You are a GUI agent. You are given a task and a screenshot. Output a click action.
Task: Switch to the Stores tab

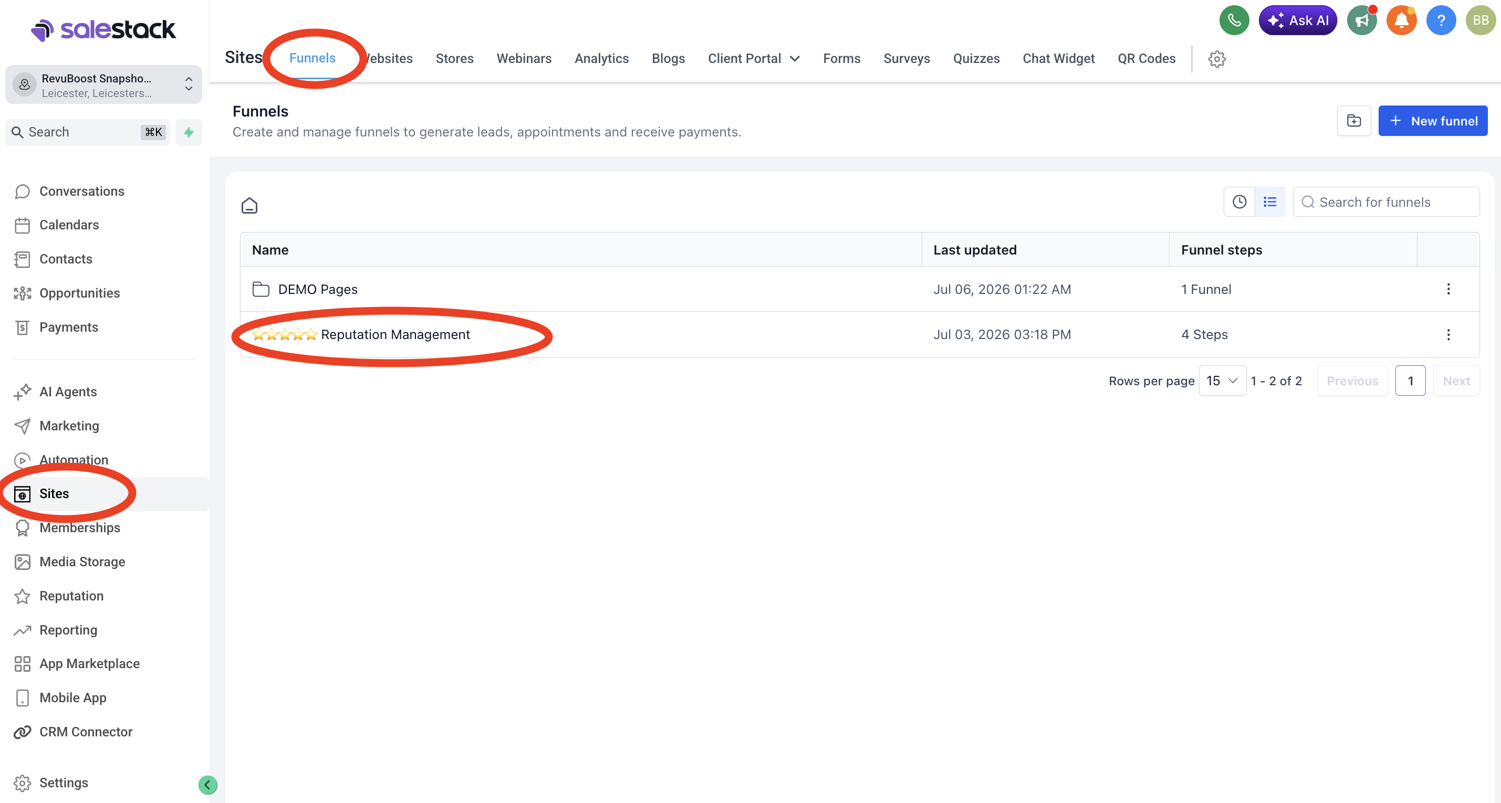[454, 58]
